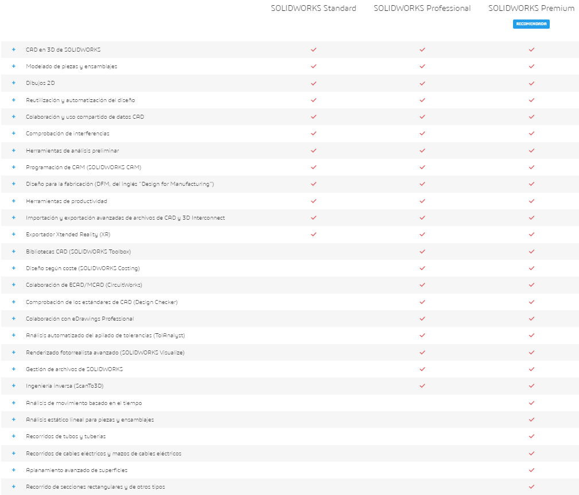Screen dimensions: 579x495
Task: Click Standard checkmark in 'CAD en 3D' row
Action: pos(313,49)
